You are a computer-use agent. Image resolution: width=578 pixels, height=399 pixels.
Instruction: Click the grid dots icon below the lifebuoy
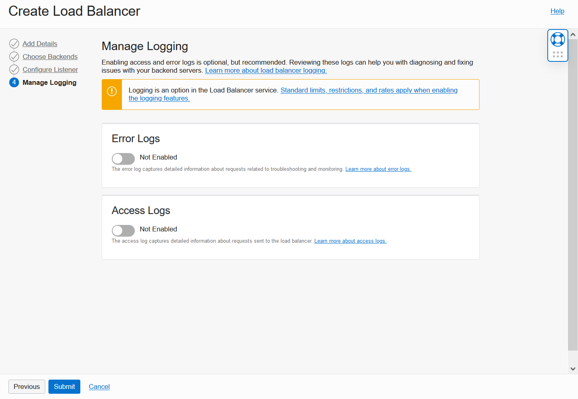coord(557,54)
